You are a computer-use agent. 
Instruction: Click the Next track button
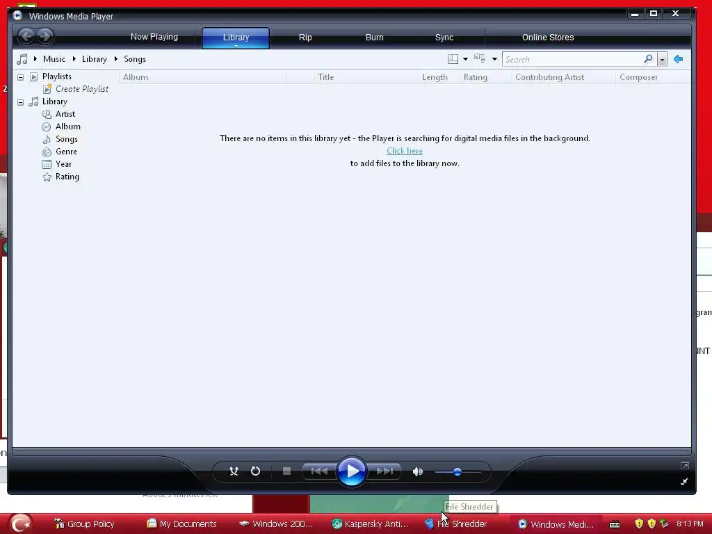click(x=384, y=471)
